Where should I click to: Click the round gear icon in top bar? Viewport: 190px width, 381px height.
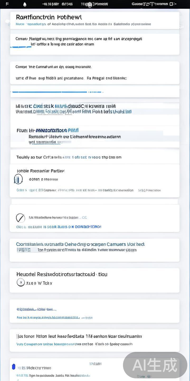click(x=90, y=4)
